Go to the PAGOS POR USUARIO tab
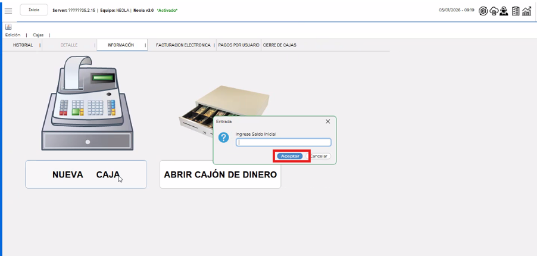 point(238,45)
